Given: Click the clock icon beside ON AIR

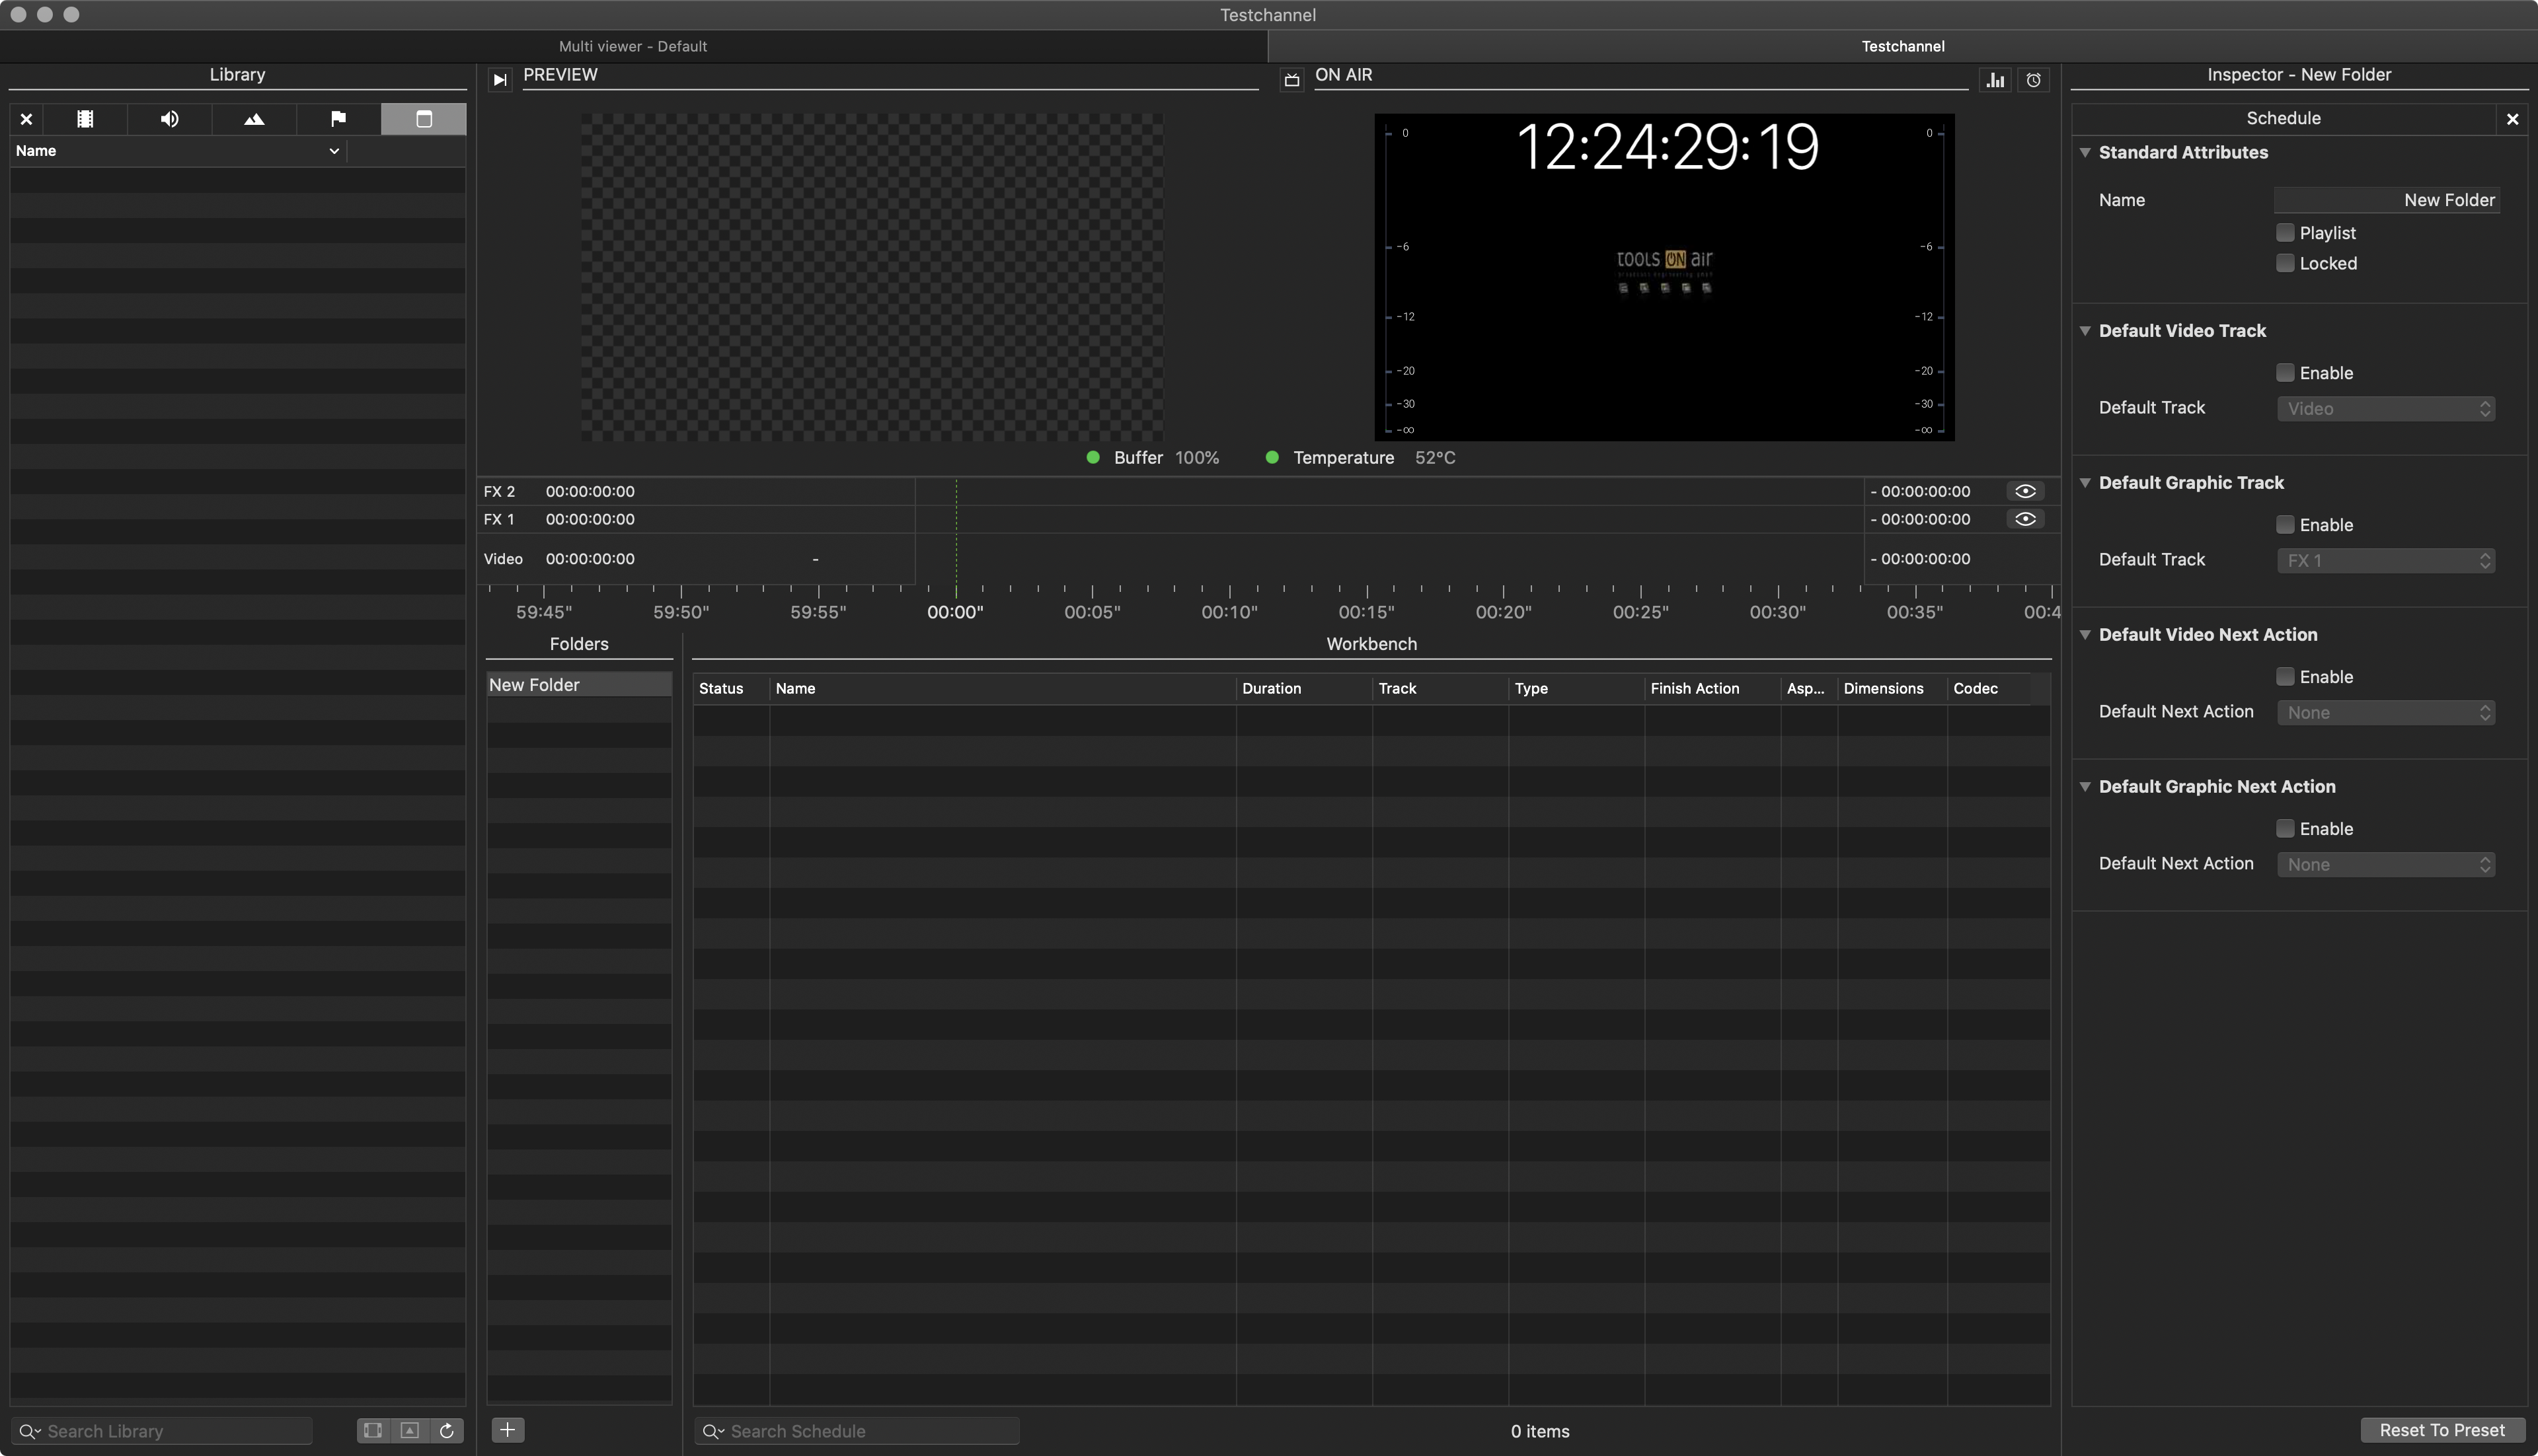Looking at the screenshot, I should coord(2034,80).
